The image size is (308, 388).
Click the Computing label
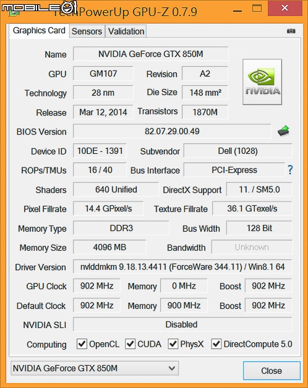(x=46, y=345)
